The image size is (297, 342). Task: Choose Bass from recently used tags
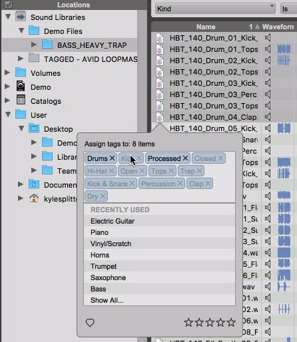point(159,289)
